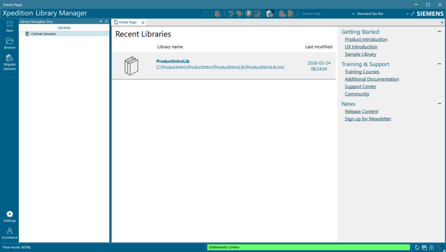Screen dimensions: 446x252
Task: Click the pencil edit icon beside Siemens logo
Action: (x=412, y=14)
